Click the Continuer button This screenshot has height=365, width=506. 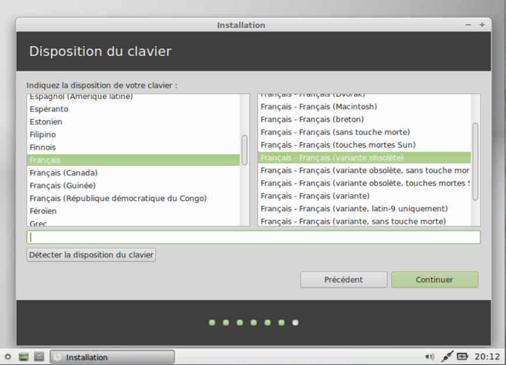click(x=435, y=280)
